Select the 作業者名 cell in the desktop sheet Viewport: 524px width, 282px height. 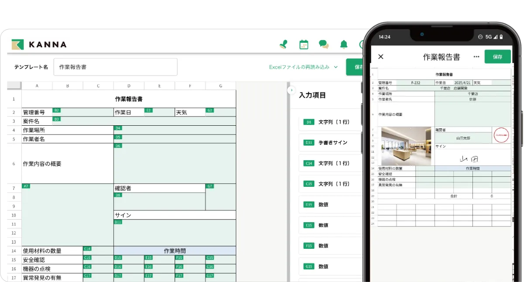68,139
